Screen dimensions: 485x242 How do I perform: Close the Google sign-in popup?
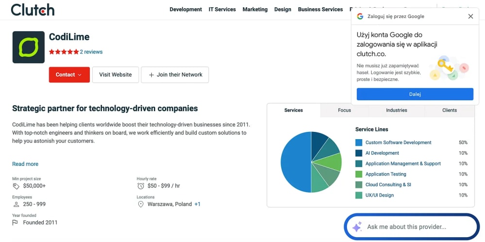(470, 16)
